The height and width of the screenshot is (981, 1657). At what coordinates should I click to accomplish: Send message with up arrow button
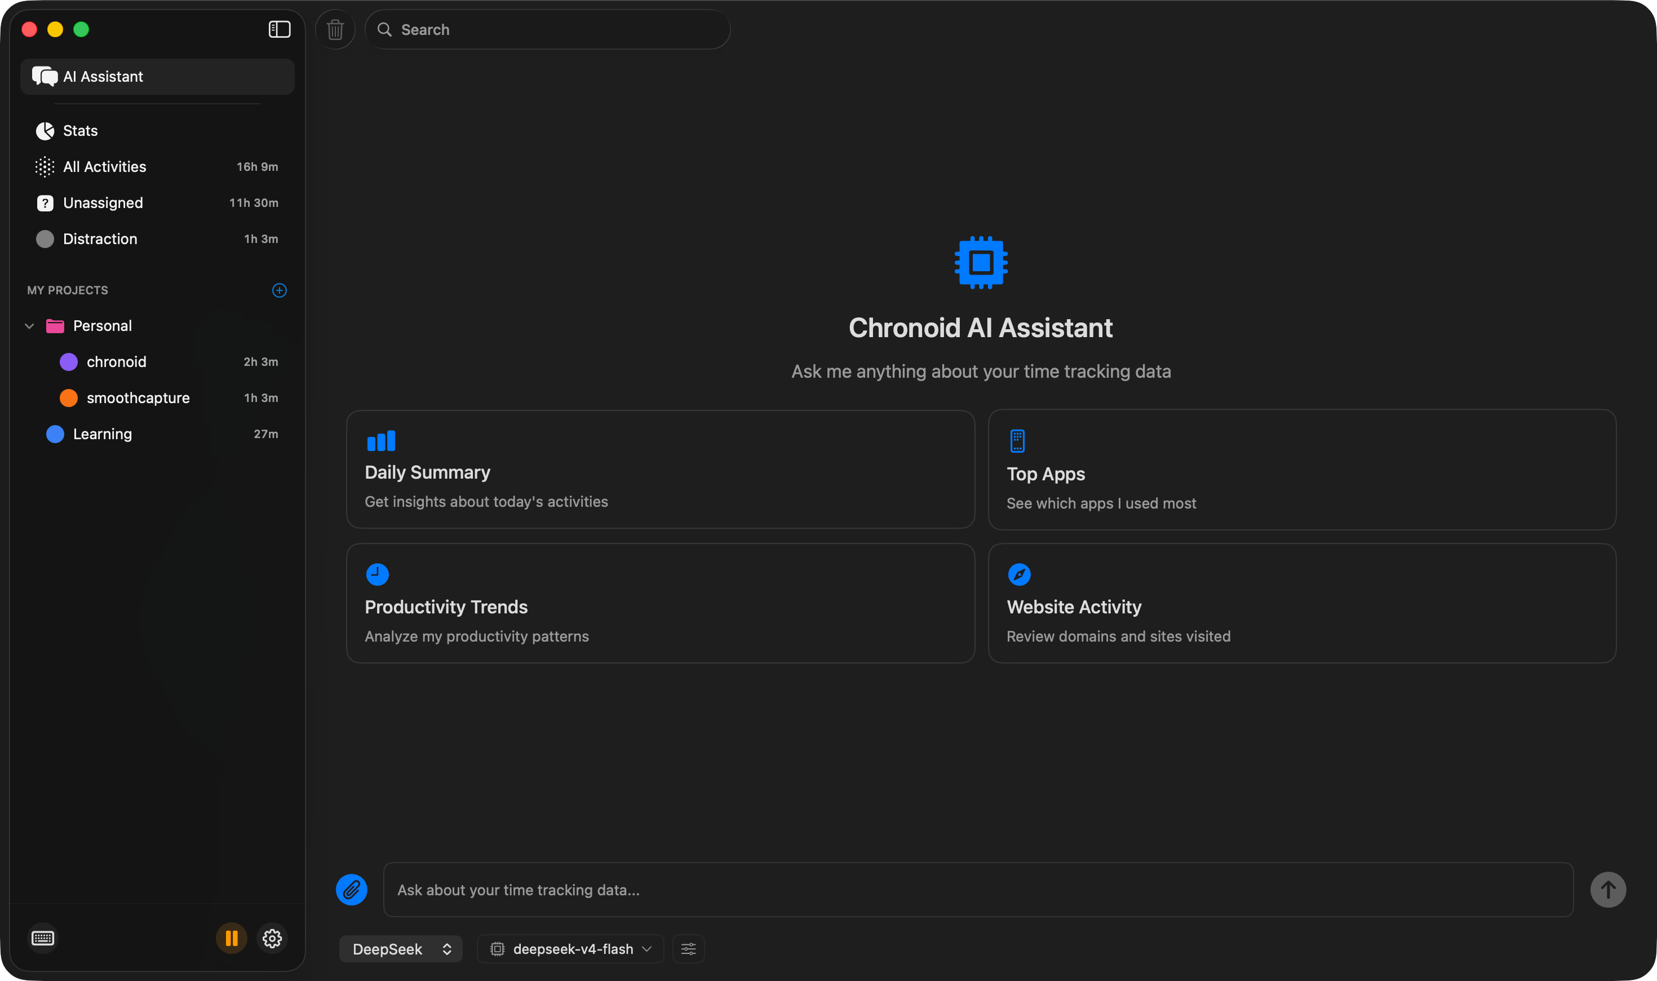[x=1608, y=890]
